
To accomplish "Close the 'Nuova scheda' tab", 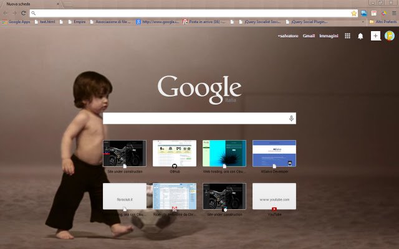I will (x=58, y=4).
